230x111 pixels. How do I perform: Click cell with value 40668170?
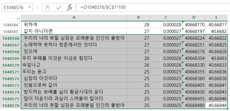click(194, 24)
